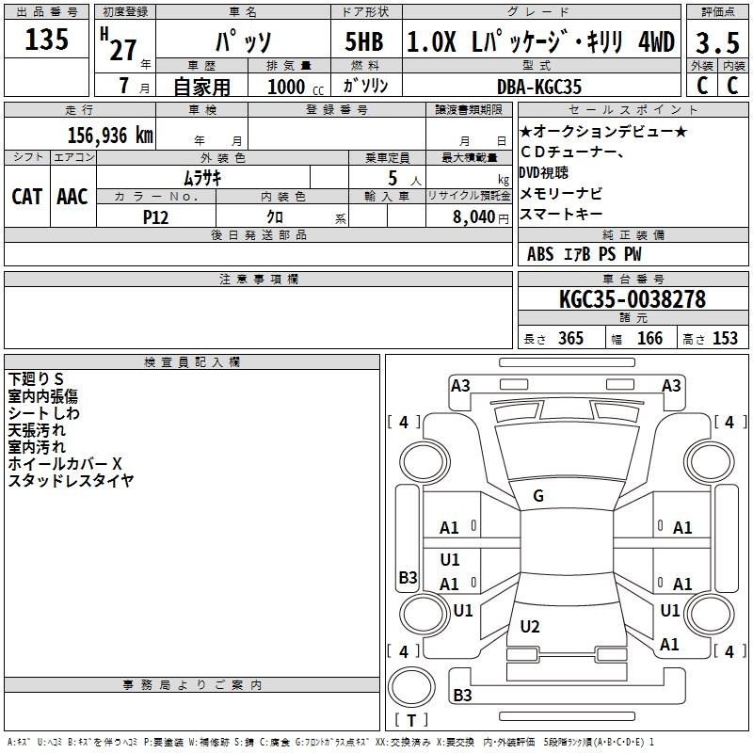753x753 pixels.
Task: Select the U2 mark on the diagram
Action: (x=530, y=626)
